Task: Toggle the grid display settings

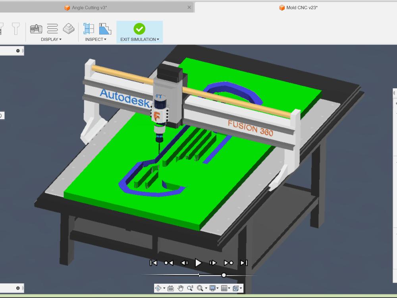Action: pyautogui.click(x=225, y=288)
